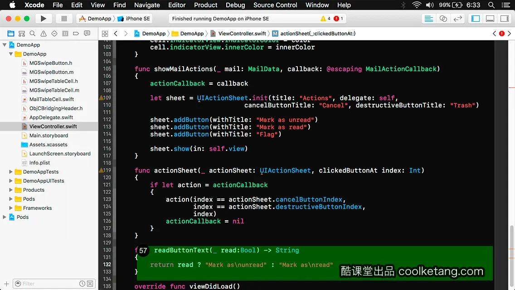The height and width of the screenshot is (290, 515).
Task: Open the Editor menu
Action: tap(177, 5)
